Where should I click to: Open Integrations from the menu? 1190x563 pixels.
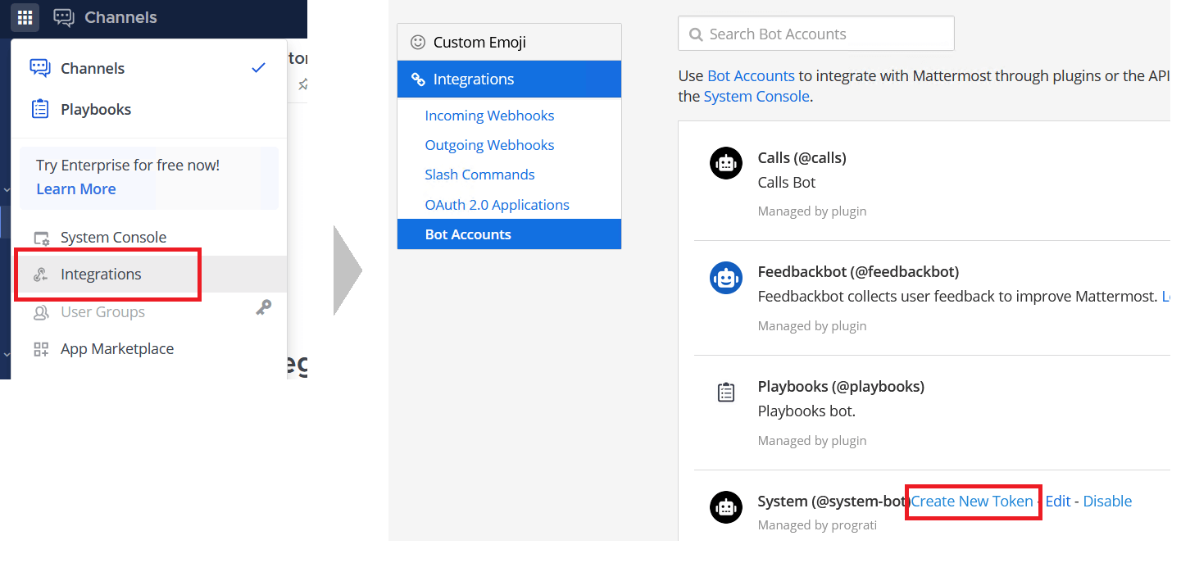101,275
